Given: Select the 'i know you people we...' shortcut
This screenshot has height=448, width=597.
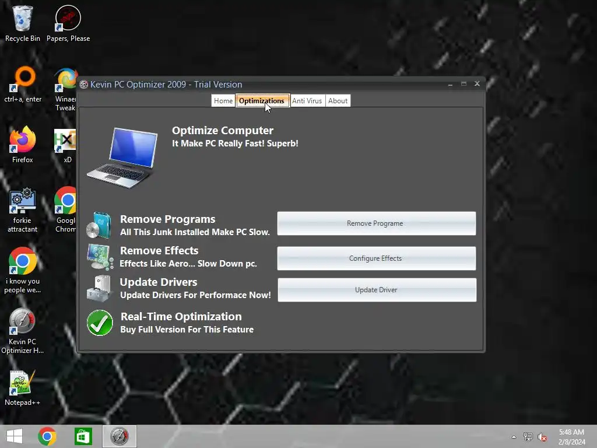Looking at the screenshot, I should point(23,271).
